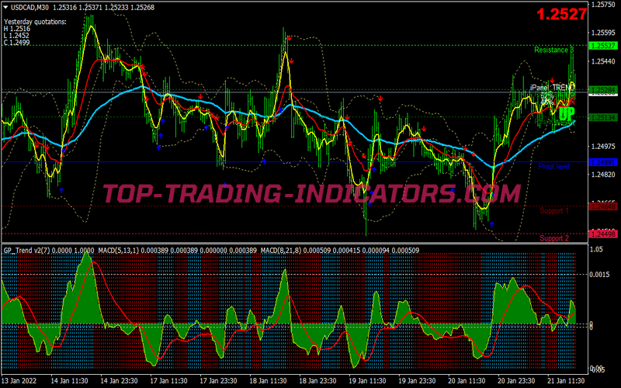The image size is (621, 388).
Task: Click the 1.25750 price scale value
Action: 603,5
